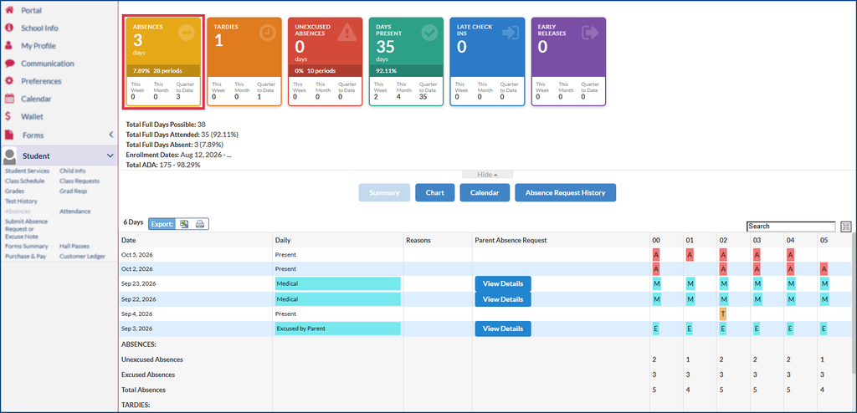The height and width of the screenshot is (413, 857).
Task: Open Class Schedule link
Action: click(24, 181)
